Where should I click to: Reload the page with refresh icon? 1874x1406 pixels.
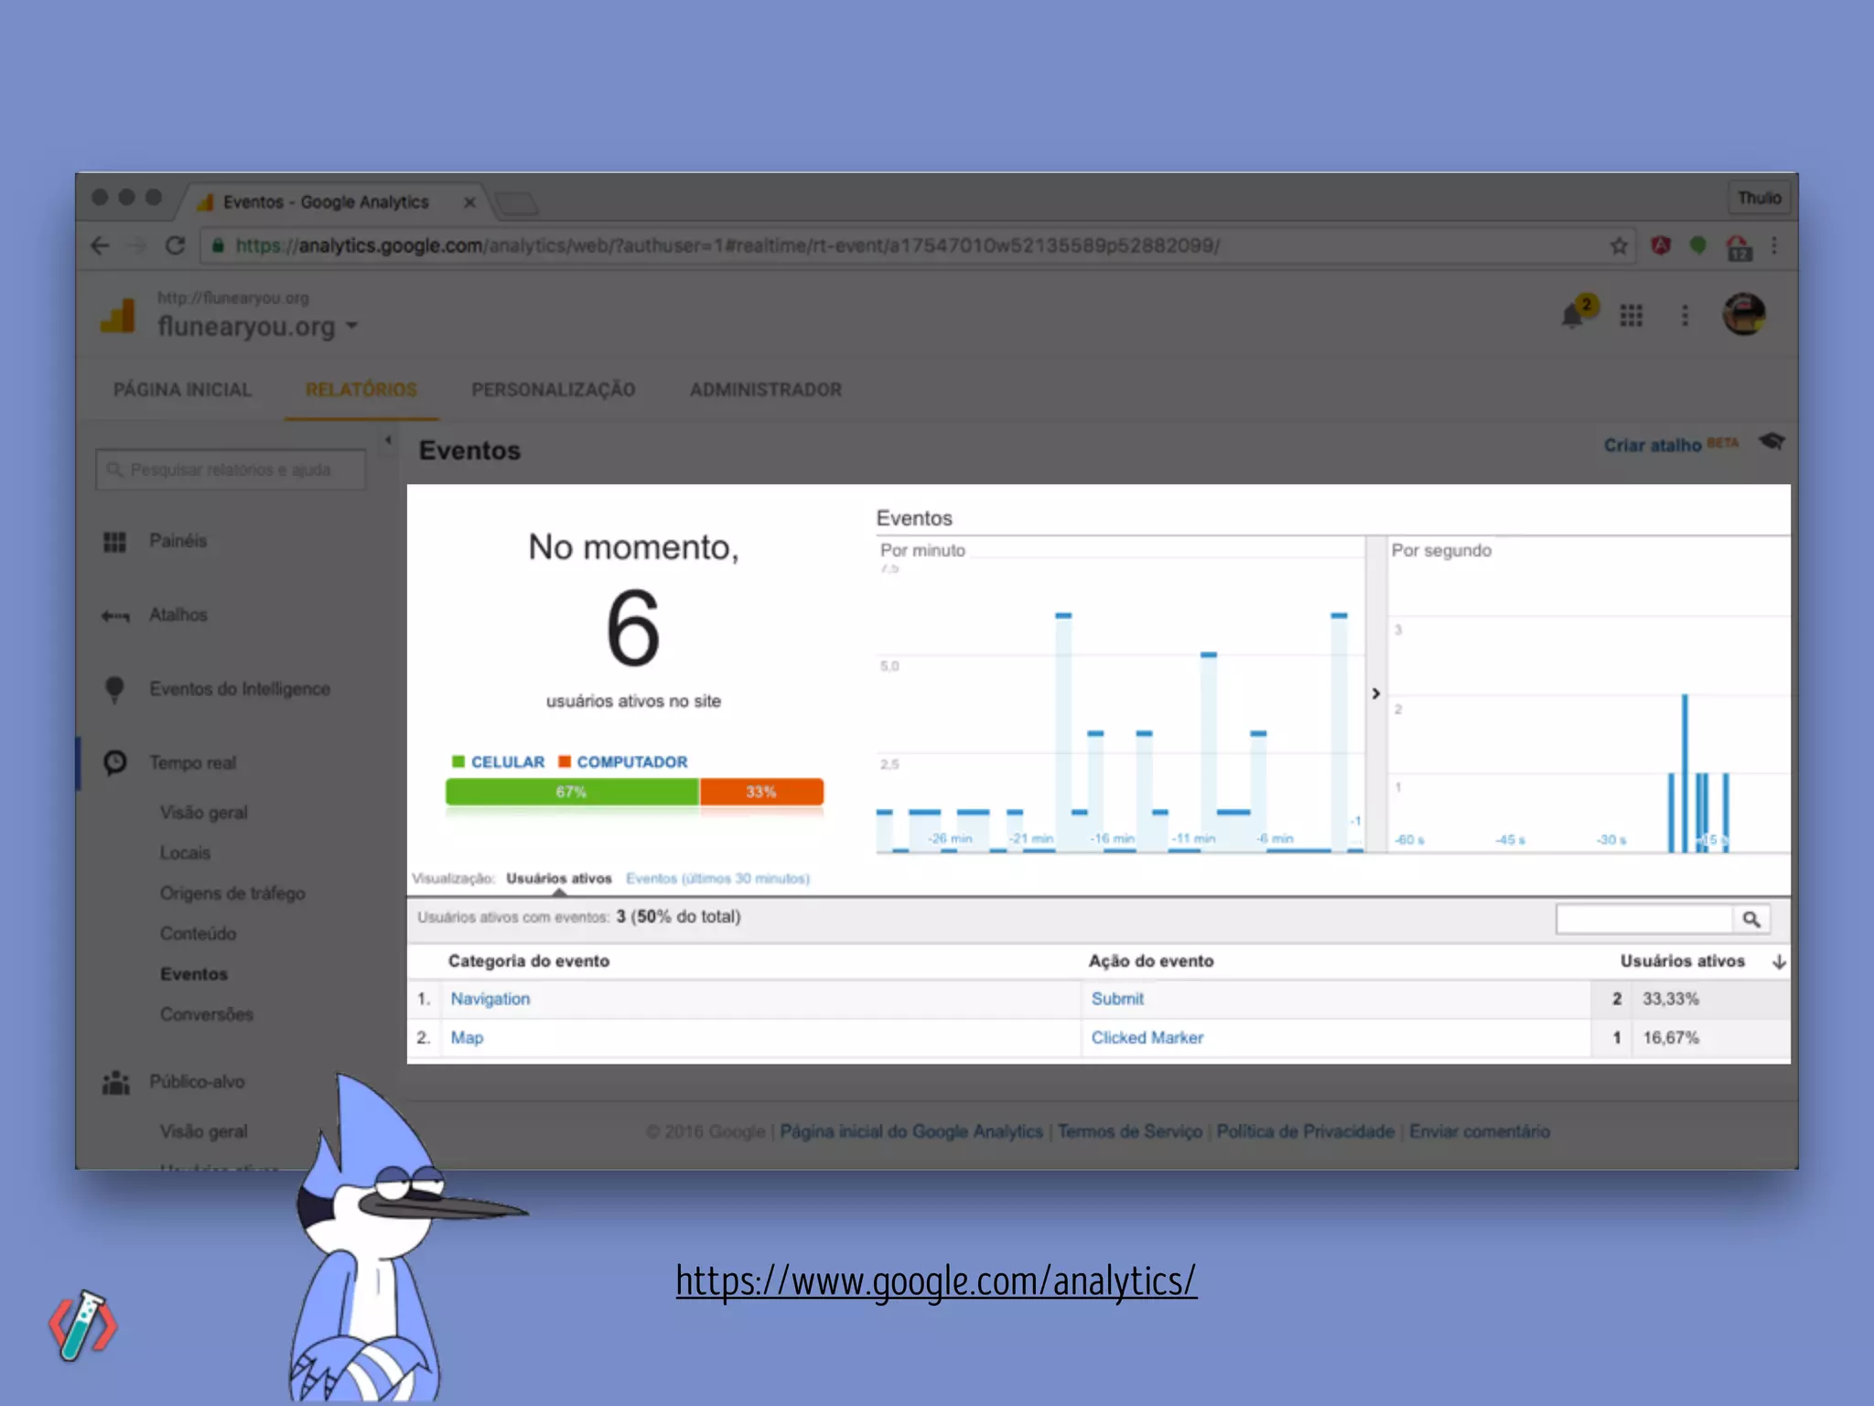coord(175,245)
